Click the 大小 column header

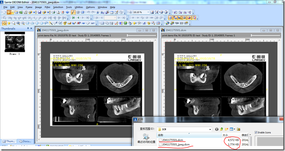(230, 135)
